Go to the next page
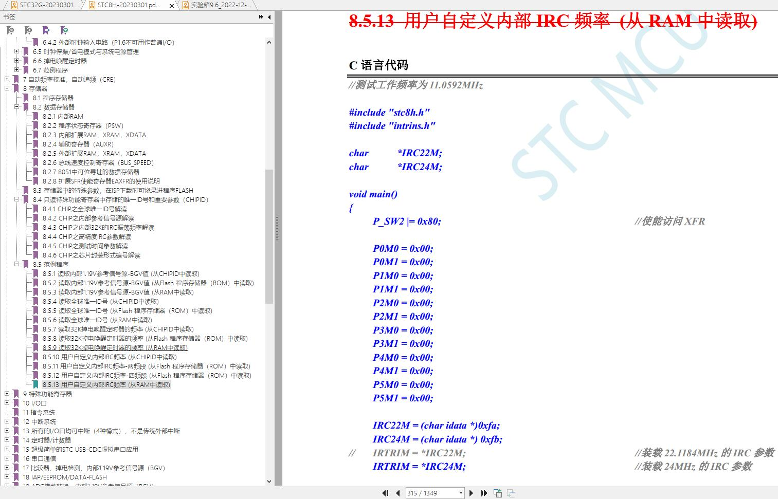This screenshot has width=778, height=499. click(471, 493)
